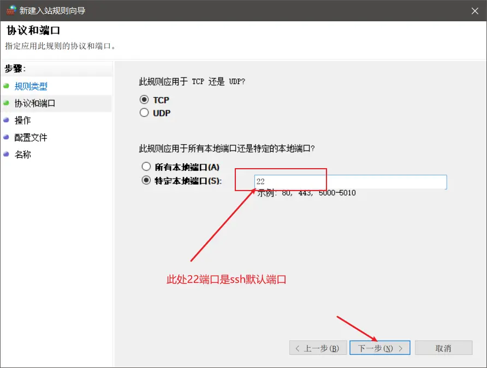Click the blue bullet beside 配置文件
Screen dimensions: 487x368
(x=6, y=137)
